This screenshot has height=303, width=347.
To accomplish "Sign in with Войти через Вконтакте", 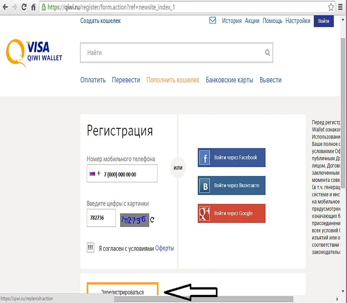I will [232, 186].
